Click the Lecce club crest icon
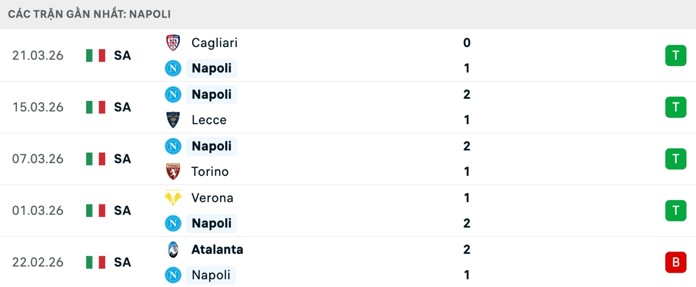The height and width of the screenshot is (287, 696). (173, 120)
